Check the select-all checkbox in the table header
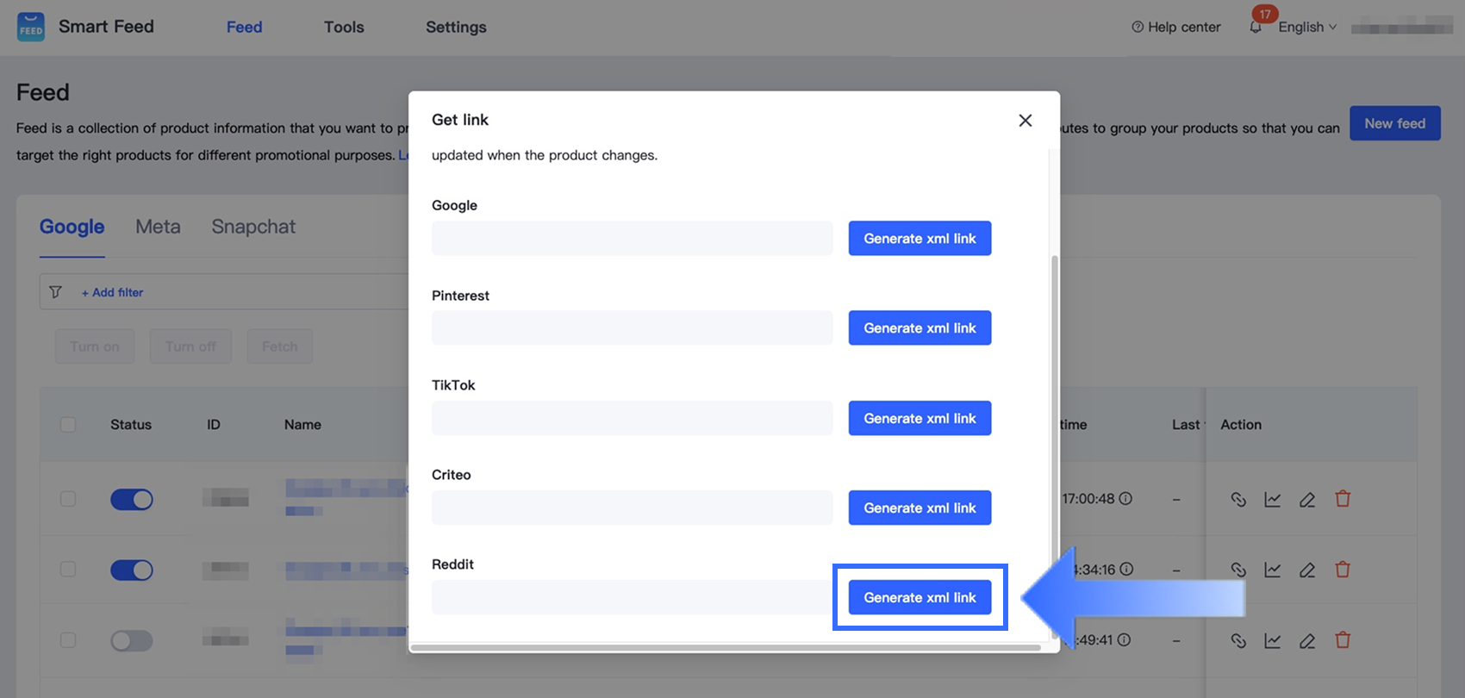Screen dimensions: 1465x698 click(68, 424)
